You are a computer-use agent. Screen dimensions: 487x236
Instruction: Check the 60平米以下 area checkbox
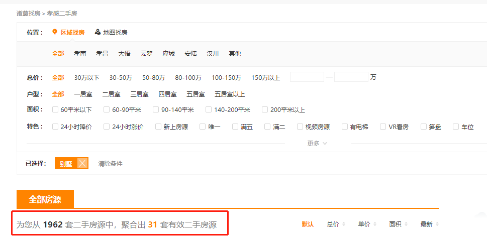coord(55,110)
